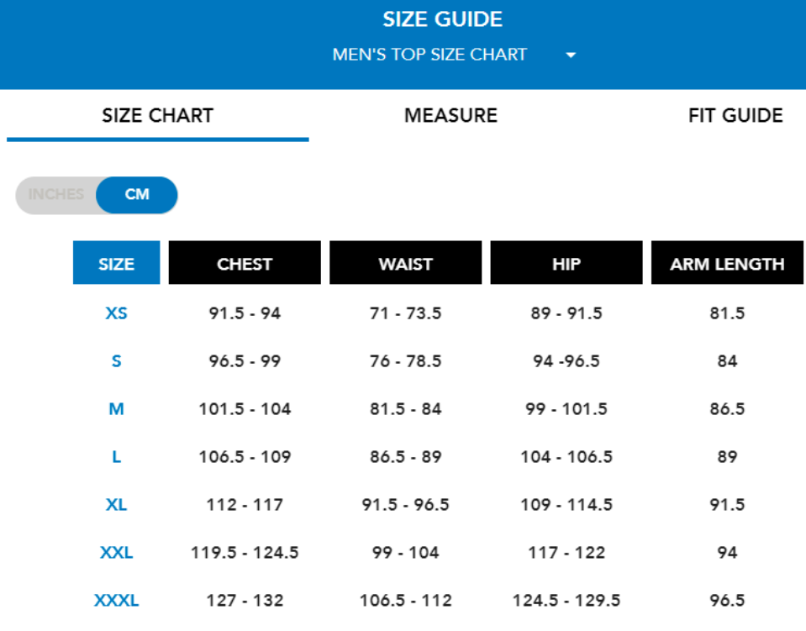Click the Waist column header

click(405, 263)
